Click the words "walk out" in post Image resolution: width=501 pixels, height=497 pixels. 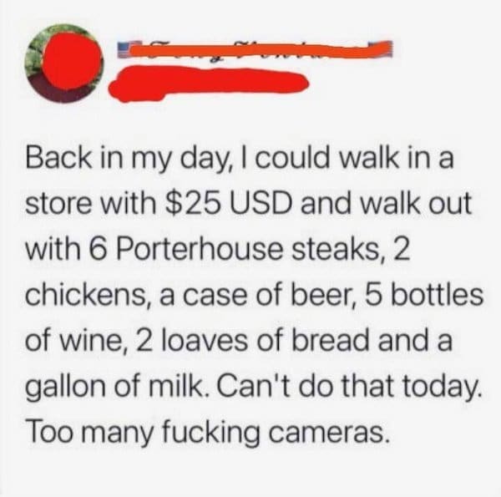pos(416,204)
